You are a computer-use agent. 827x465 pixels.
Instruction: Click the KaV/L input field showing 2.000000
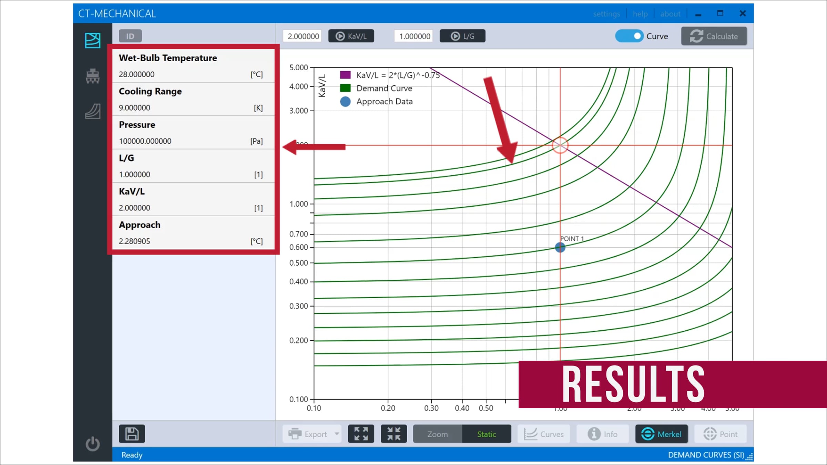point(303,36)
